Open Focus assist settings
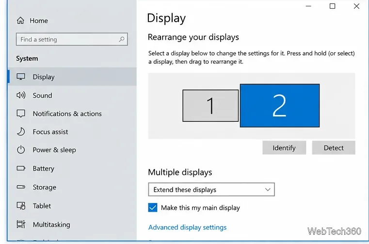Screen dimensions: 369x244 click(x=50, y=132)
